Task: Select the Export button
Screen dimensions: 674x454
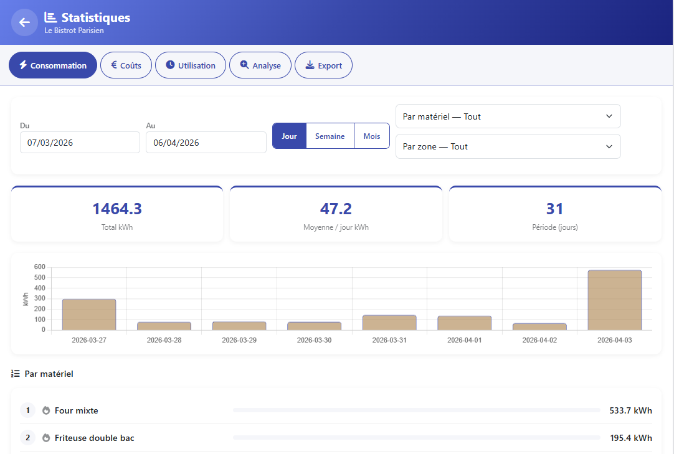Action: [323, 65]
